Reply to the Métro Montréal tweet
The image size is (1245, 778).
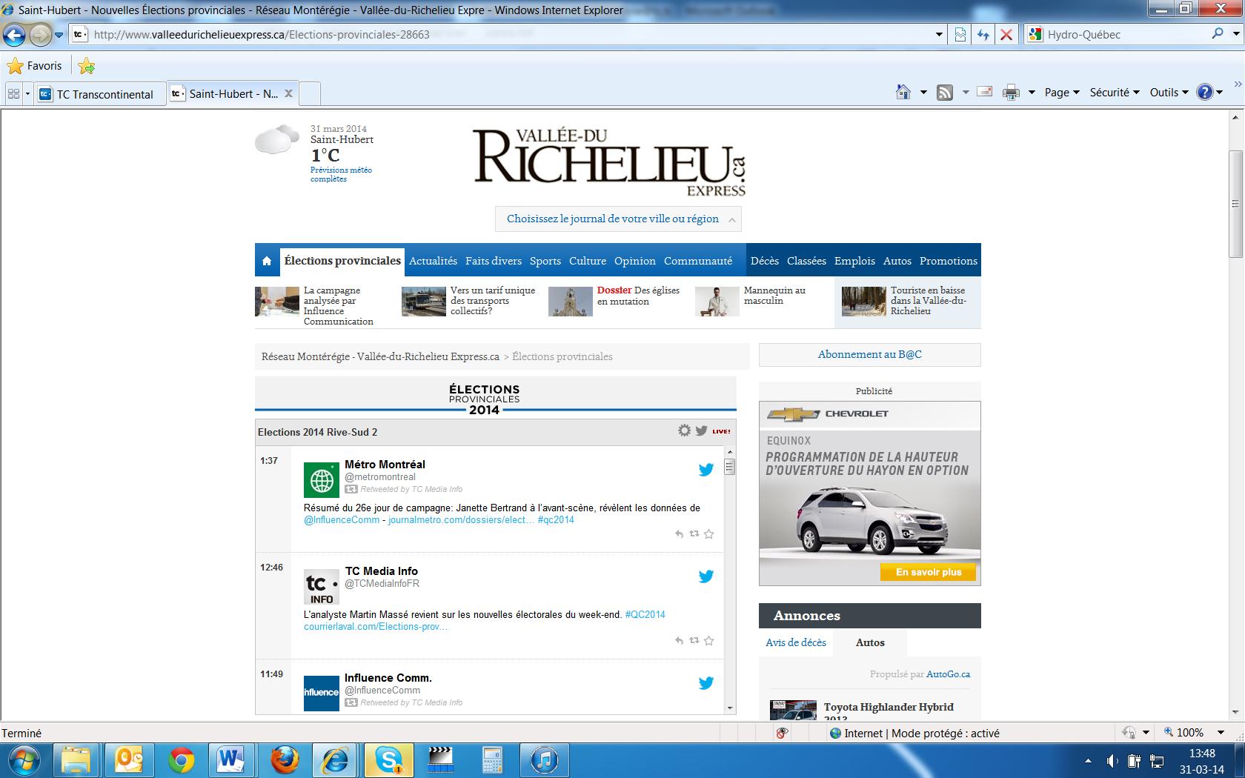click(x=679, y=533)
